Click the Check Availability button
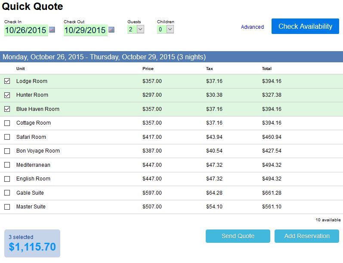The width and height of the screenshot is (343, 263). 305,26
